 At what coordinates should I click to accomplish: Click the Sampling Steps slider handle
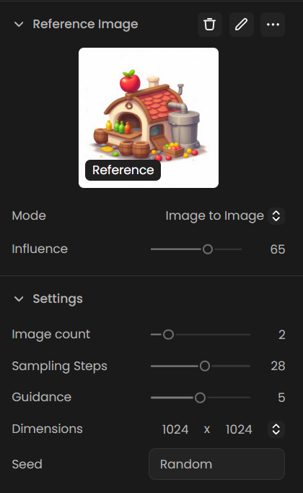pos(205,366)
